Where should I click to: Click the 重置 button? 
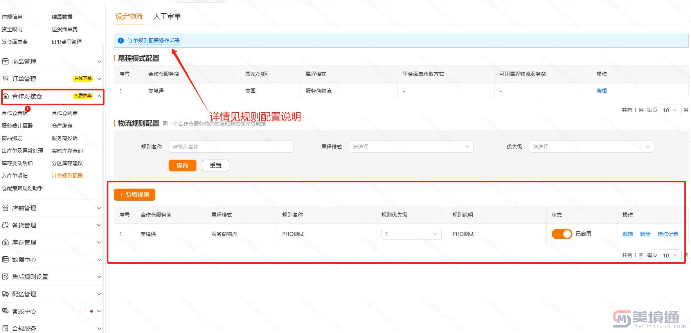pyautogui.click(x=216, y=166)
